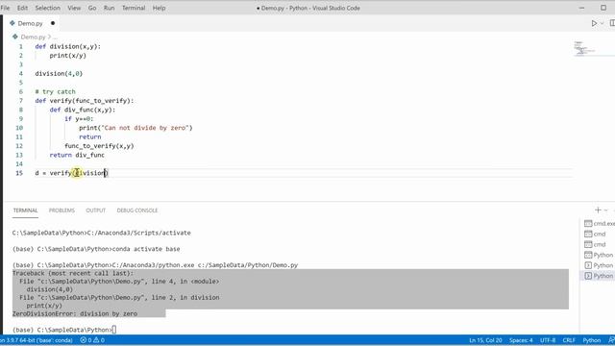Click the code minimap preview

coord(584,48)
